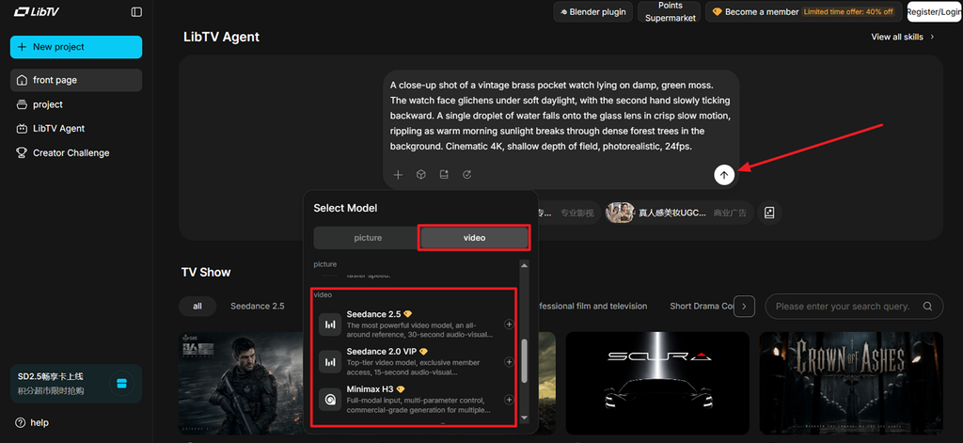Screen dimensions: 963x443
Task: Select the professional film and television filter
Action: click(592, 306)
